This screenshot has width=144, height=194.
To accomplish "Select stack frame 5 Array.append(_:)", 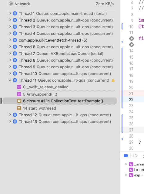I will (x=66, y=94).
